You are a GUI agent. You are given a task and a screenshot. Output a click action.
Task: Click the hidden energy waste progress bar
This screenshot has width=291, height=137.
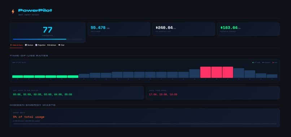145,124
